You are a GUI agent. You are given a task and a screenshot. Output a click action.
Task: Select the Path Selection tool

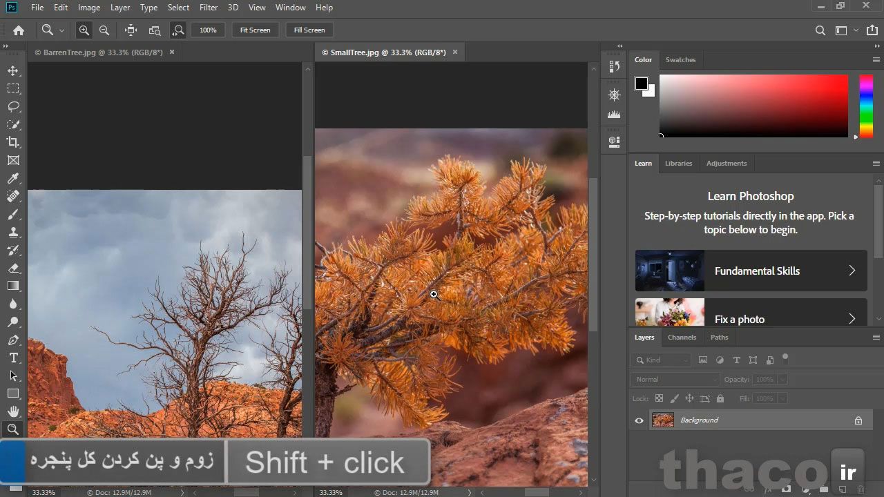[x=13, y=376]
